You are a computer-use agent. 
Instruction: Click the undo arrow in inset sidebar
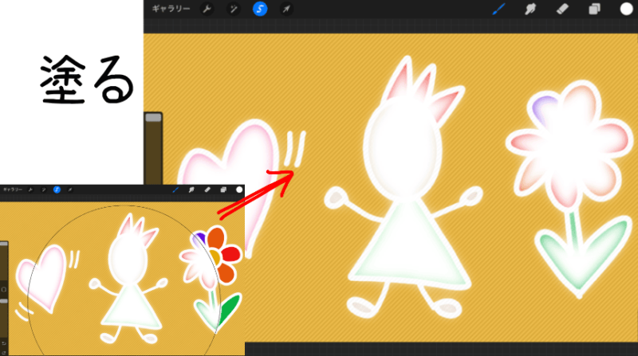pyautogui.click(x=4, y=344)
